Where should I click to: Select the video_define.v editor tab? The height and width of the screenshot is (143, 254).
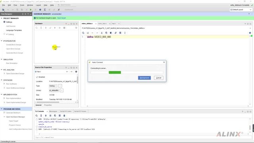[87, 24]
